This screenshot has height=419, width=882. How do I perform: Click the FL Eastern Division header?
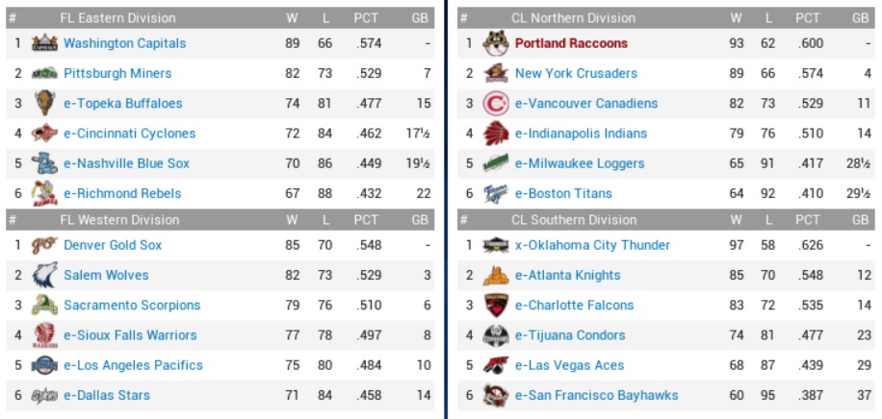117,18
